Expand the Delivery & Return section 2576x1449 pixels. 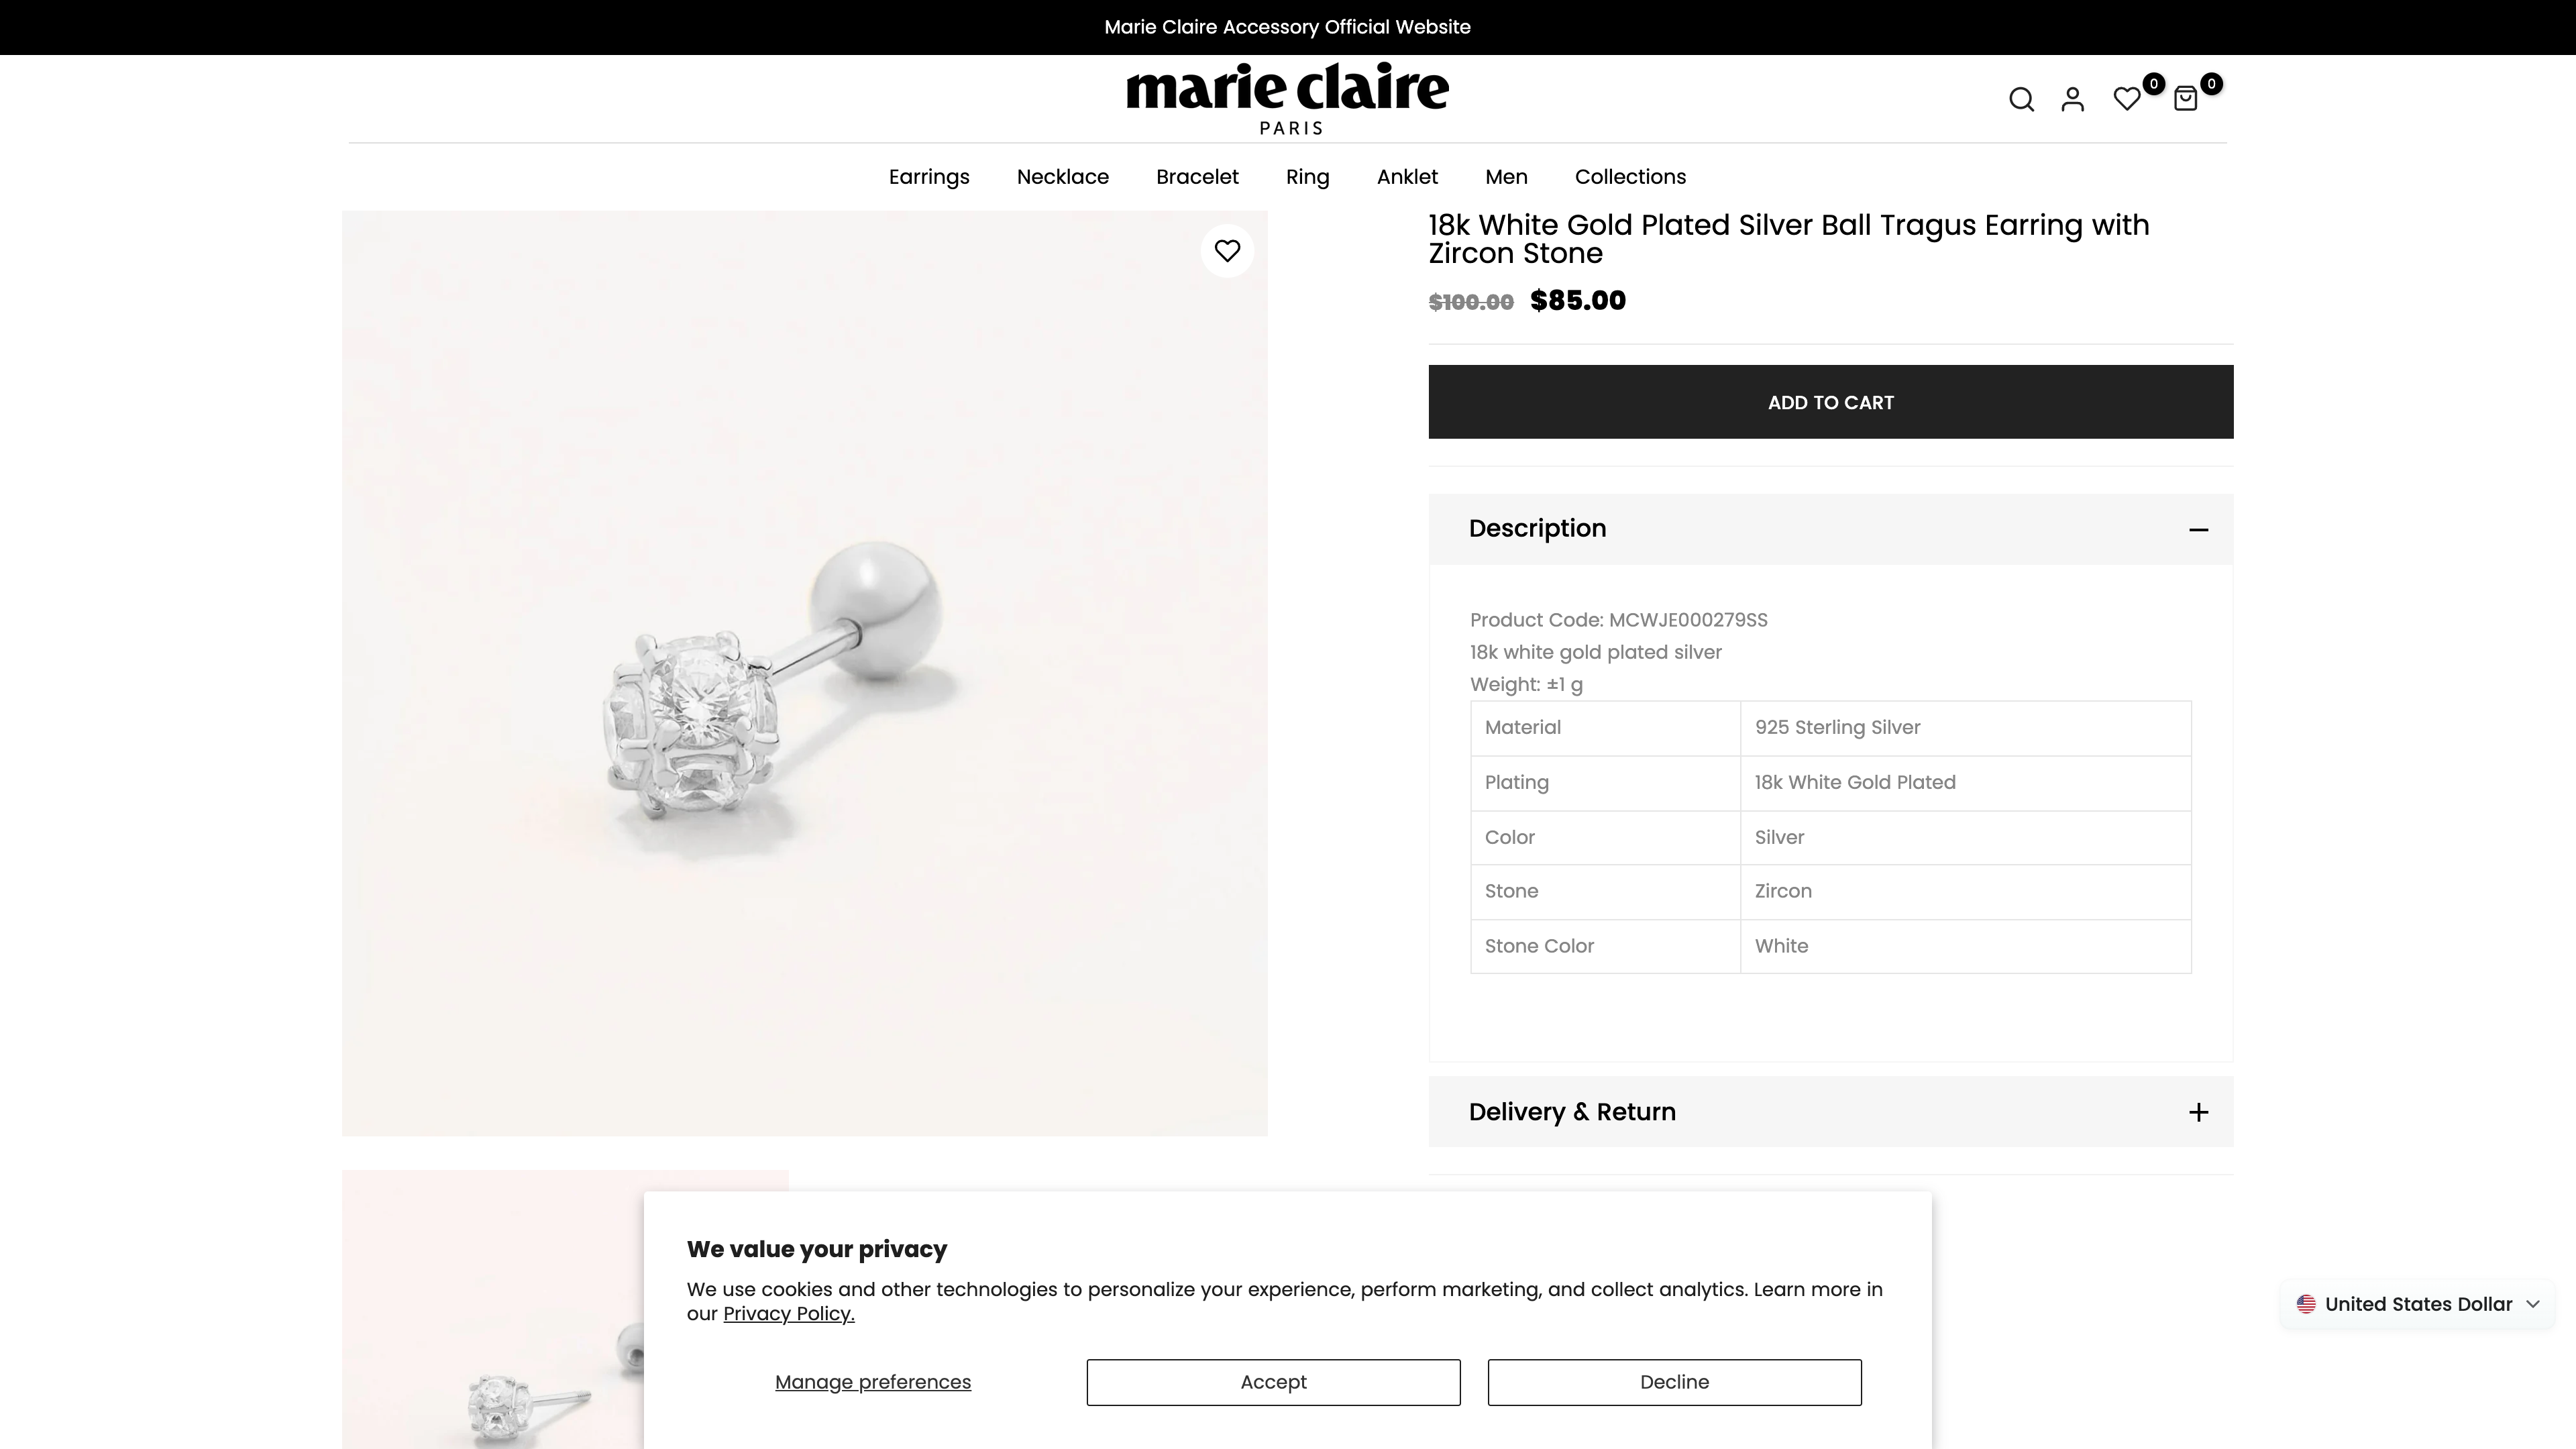2199,1112
